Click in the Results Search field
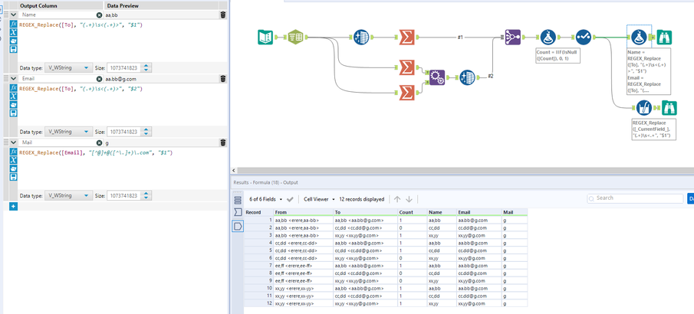The image size is (694, 314). coord(635,198)
